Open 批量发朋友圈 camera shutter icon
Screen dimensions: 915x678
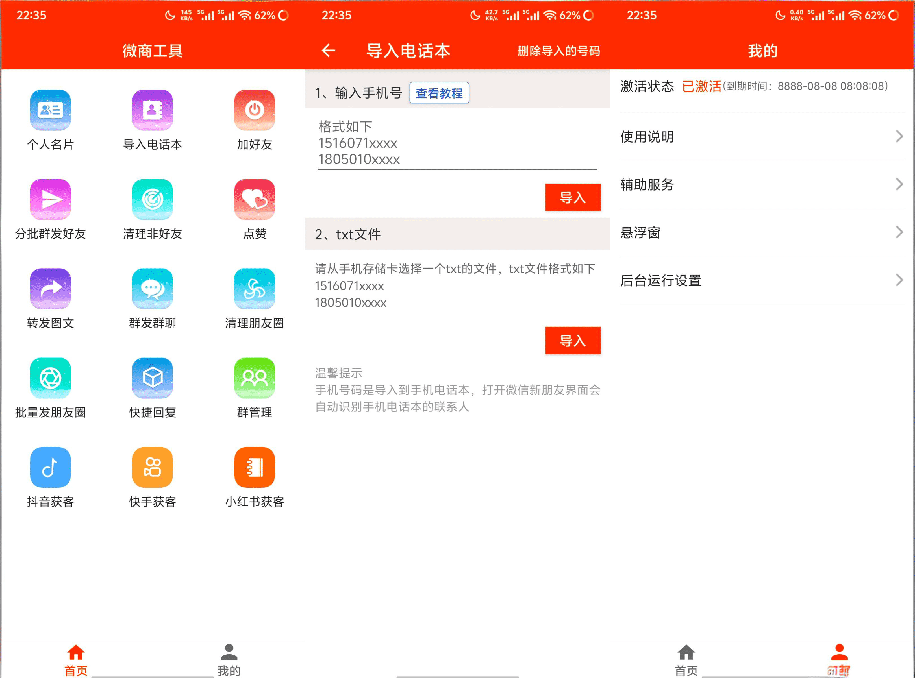coord(50,378)
